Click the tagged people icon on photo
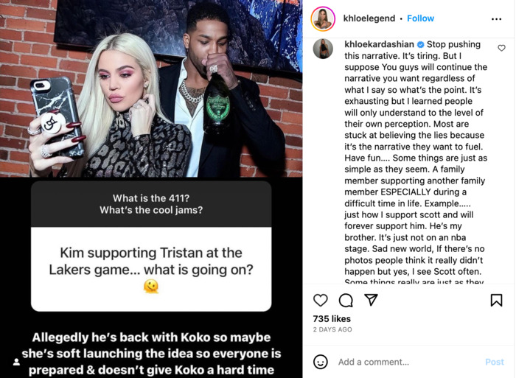The image size is (516, 378). tap(16, 362)
